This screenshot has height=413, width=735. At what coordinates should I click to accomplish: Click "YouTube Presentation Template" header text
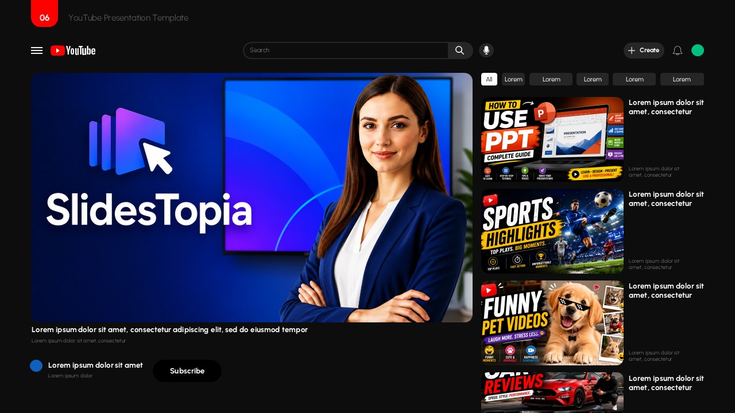(128, 18)
